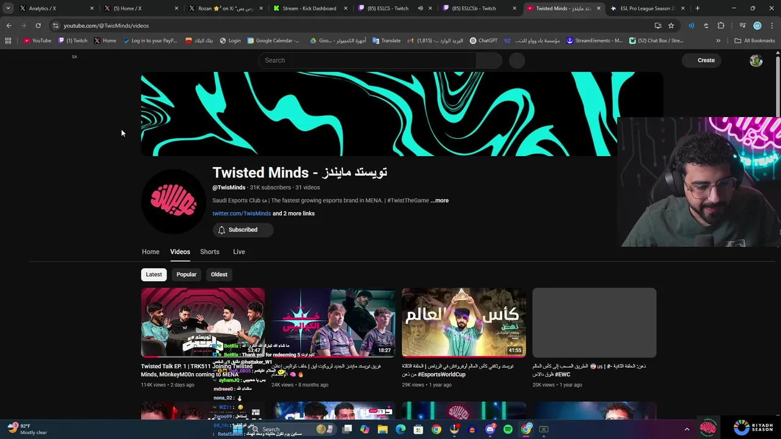Click the @TwisMinds channel handle
Image resolution: width=781 pixels, height=439 pixels.
pyautogui.click(x=229, y=188)
